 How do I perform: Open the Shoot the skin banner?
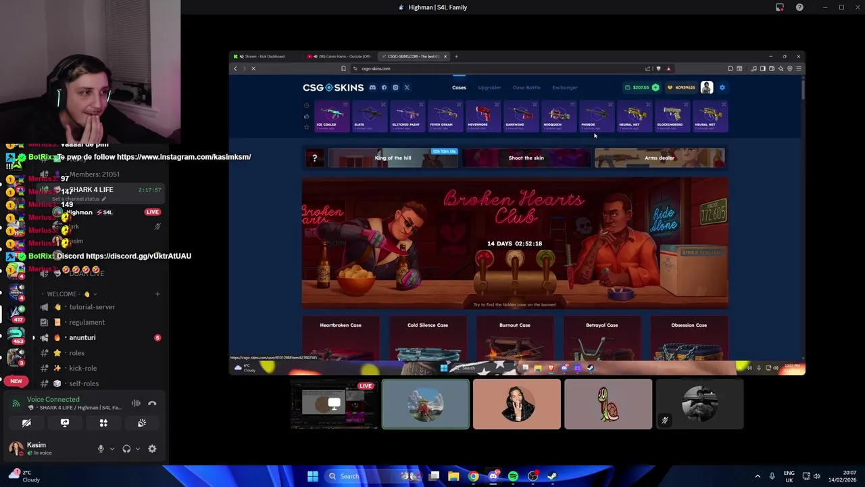pyautogui.click(x=526, y=158)
